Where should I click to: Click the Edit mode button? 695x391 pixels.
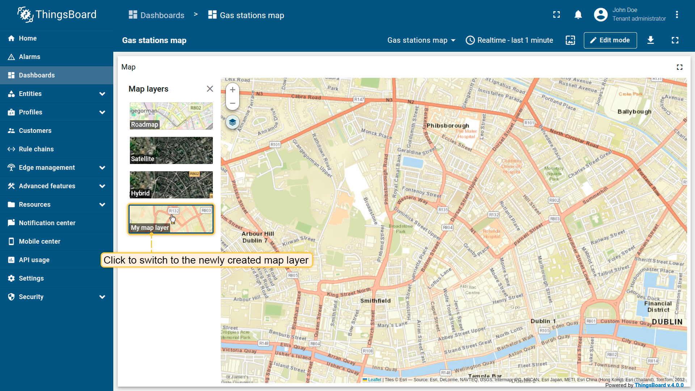tap(610, 40)
